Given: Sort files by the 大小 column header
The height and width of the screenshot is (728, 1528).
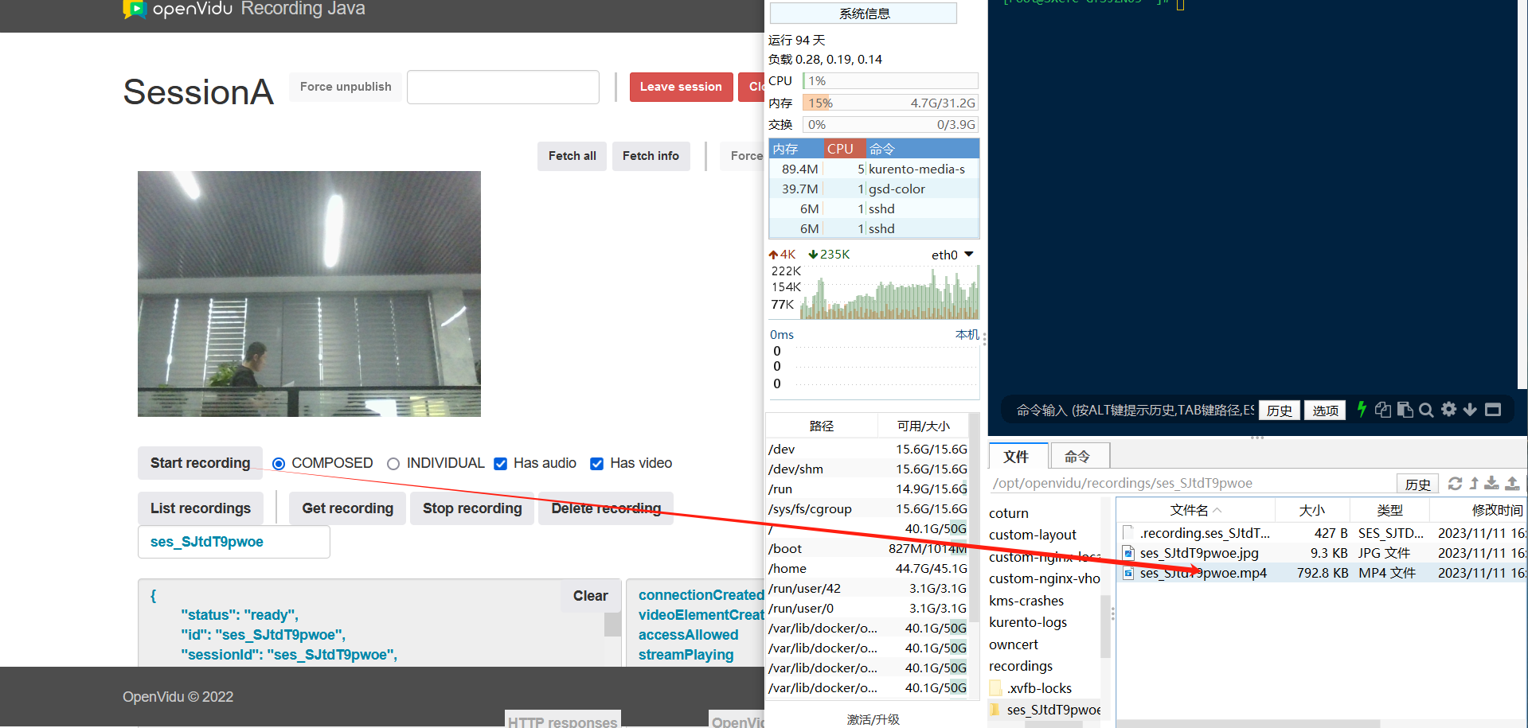Looking at the screenshot, I should (x=1312, y=510).
